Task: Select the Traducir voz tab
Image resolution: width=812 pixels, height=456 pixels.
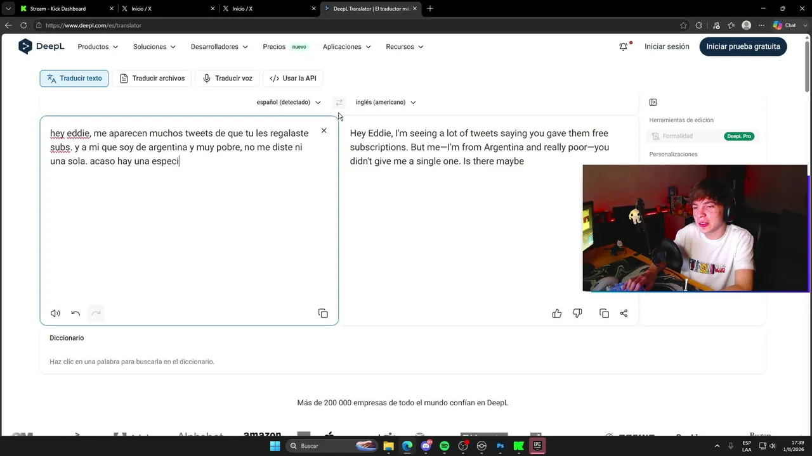Action: pos(228,79)
